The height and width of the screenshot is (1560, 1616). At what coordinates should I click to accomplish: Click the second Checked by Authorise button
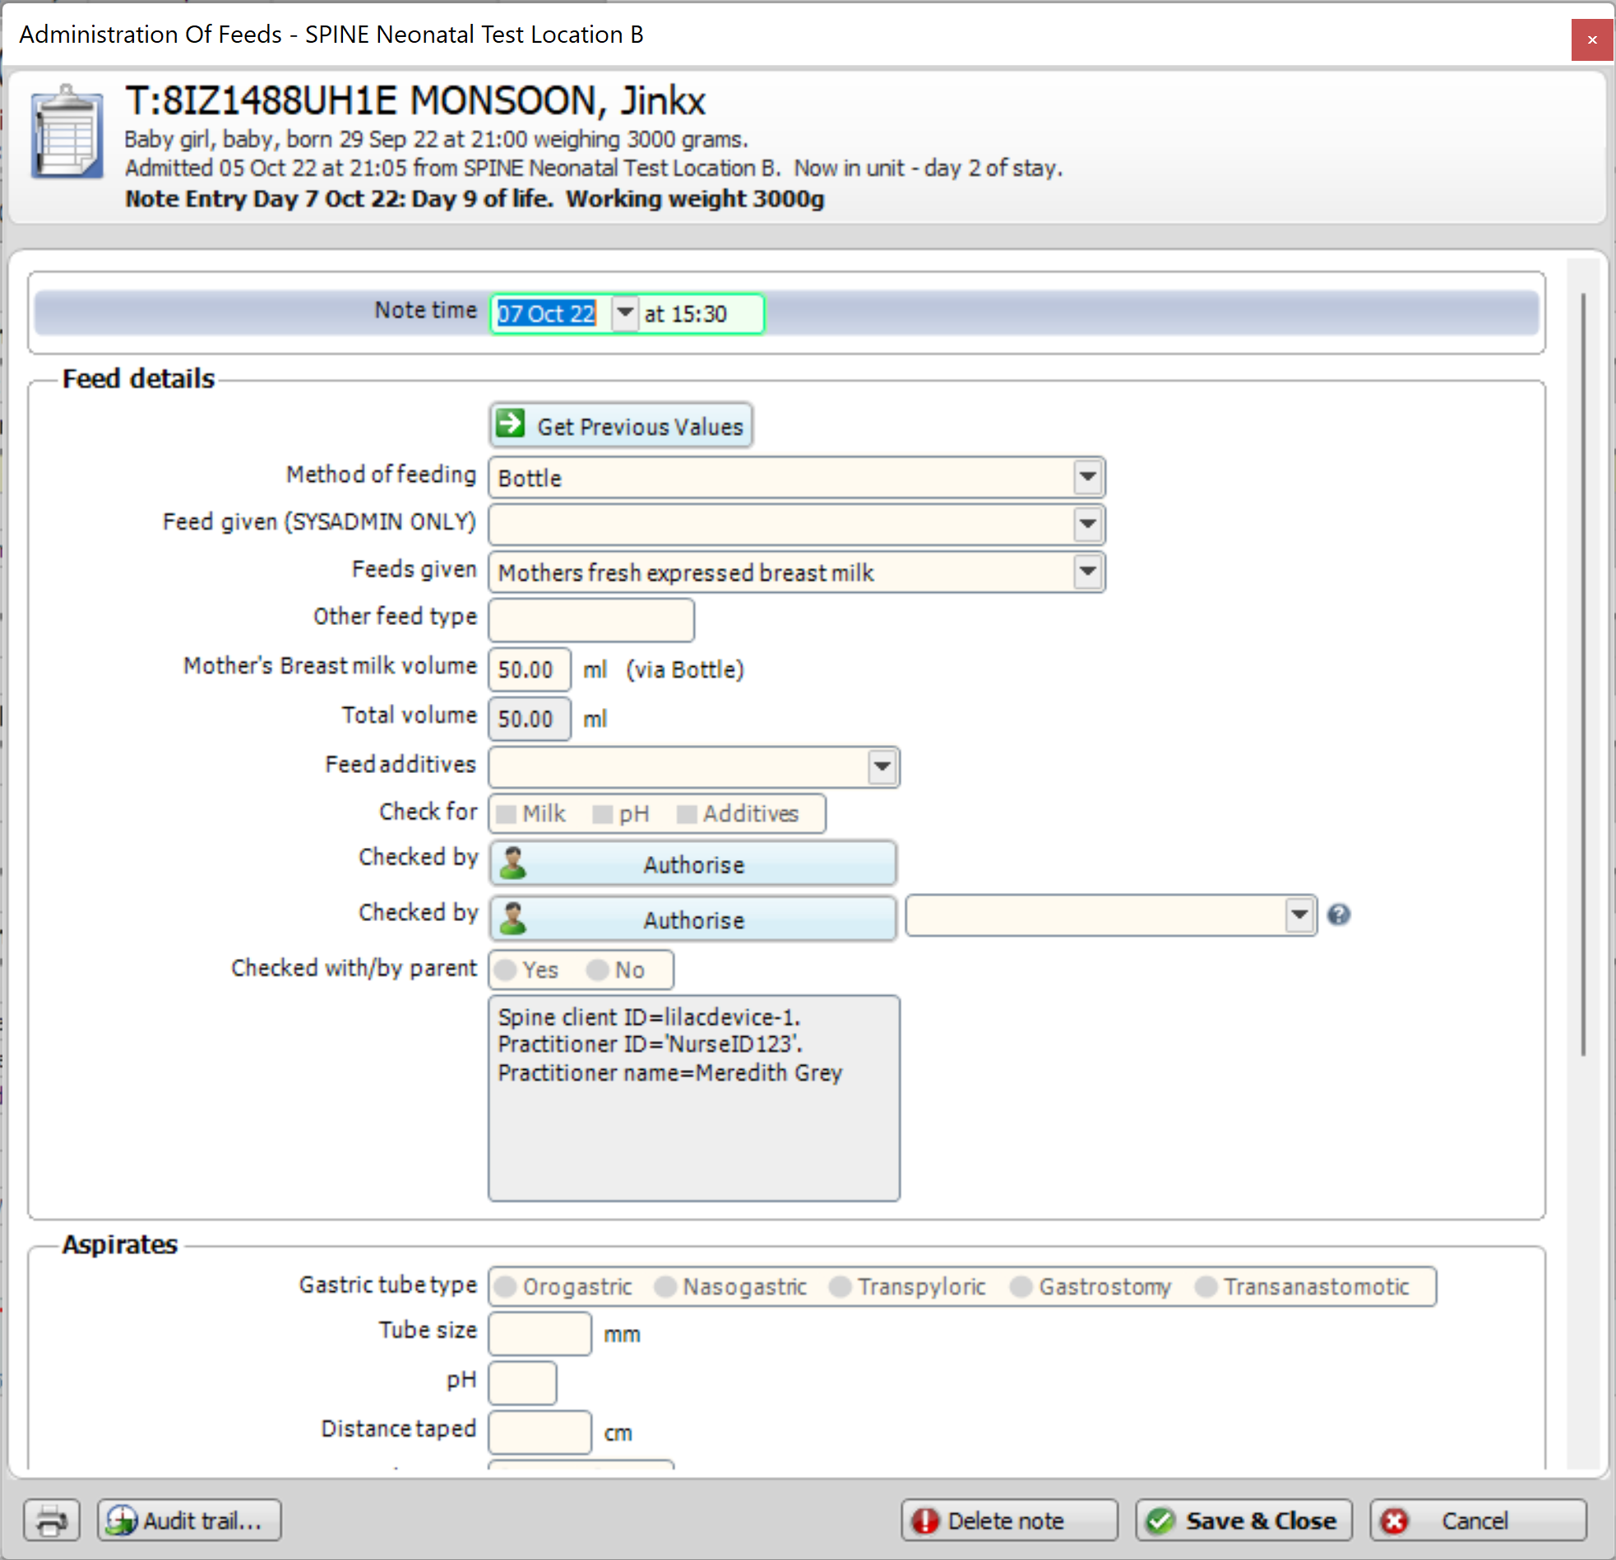tap(692, 919)
